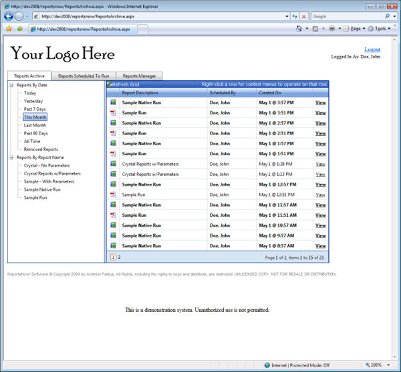Click View link for May 1 9:57 AM row

point(320,236)
